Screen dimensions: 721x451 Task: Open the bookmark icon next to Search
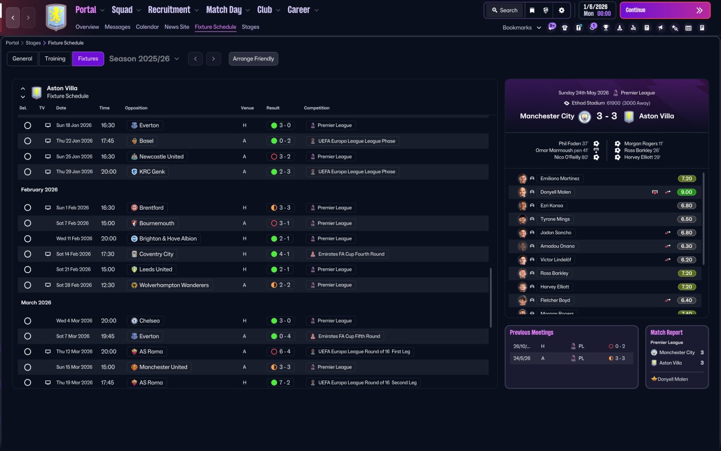click(532, 10)
